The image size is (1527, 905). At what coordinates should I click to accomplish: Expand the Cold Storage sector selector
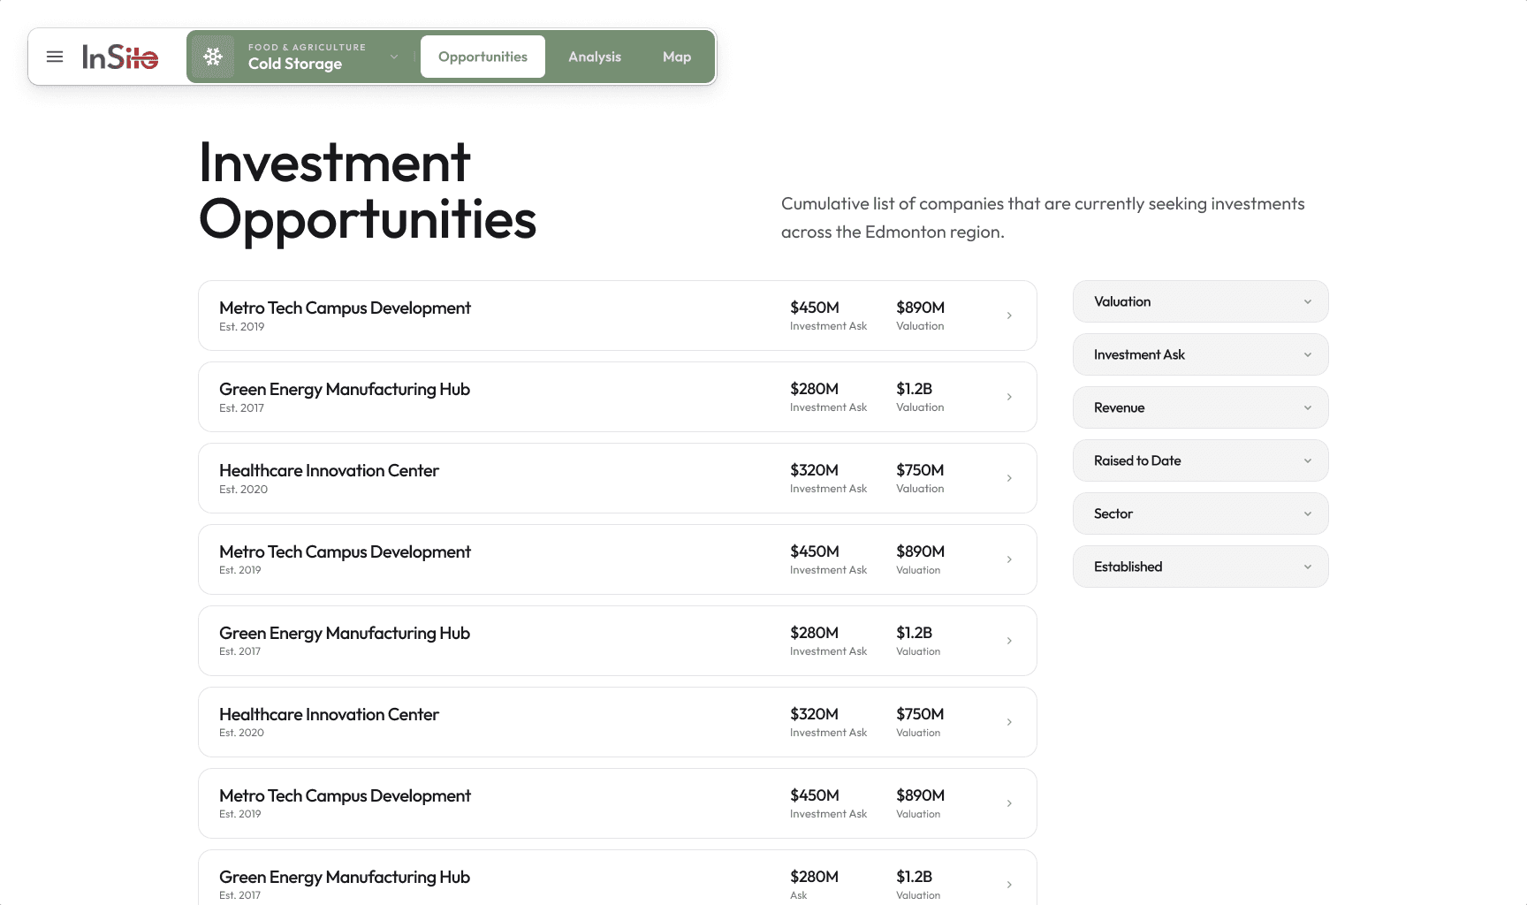[x=394, y=57]
